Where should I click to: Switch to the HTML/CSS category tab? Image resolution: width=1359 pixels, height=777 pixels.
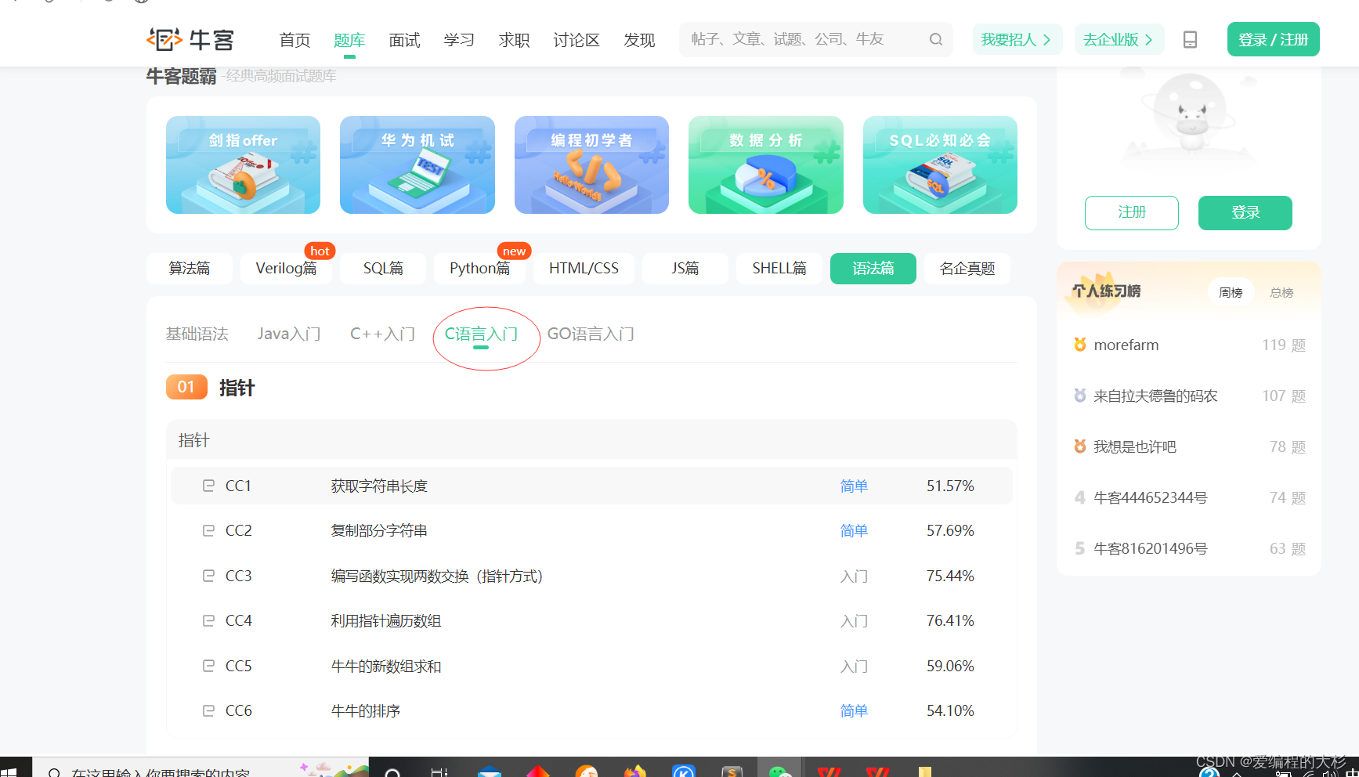(584, 269)
